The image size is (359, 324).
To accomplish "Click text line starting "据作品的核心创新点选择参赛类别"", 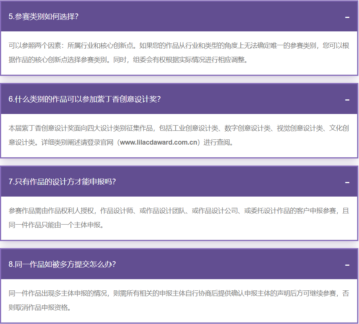I will click(x=128, y=60).
